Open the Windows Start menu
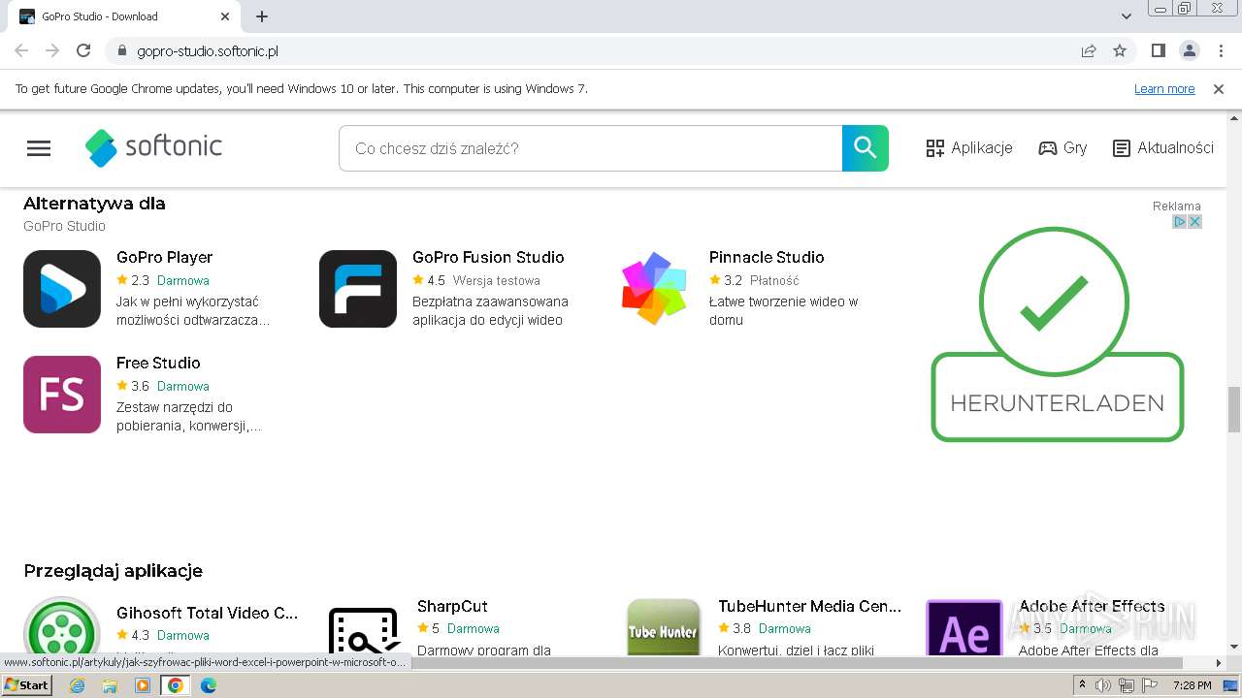 (26, 685)
